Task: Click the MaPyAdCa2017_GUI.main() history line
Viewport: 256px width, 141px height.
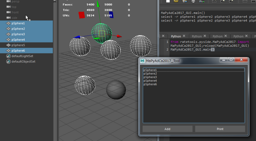Action: 183,13
